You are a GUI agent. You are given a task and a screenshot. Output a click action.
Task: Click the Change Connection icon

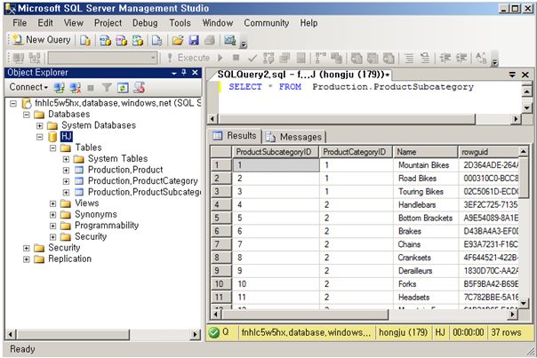point(35,58)
